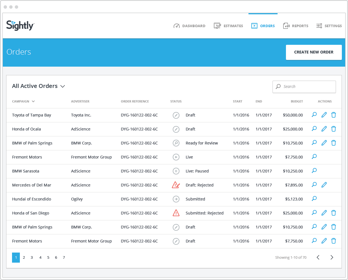Click the Submitted arrow status icon

[x=176, y=199]
